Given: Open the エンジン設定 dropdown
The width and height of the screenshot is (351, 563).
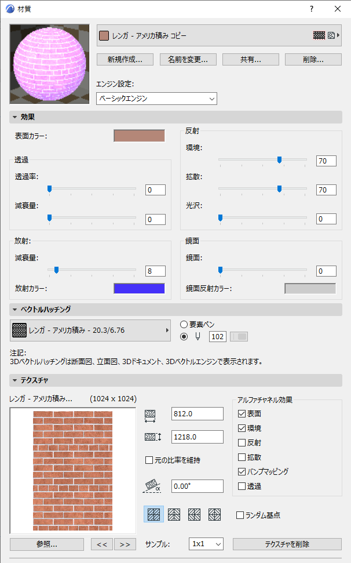Looking at the screenshot, I should 157,99.
